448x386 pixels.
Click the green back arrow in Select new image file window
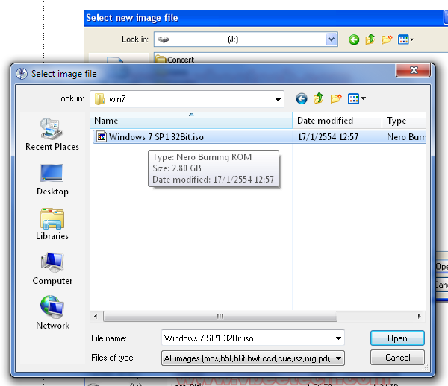point(354,39)
